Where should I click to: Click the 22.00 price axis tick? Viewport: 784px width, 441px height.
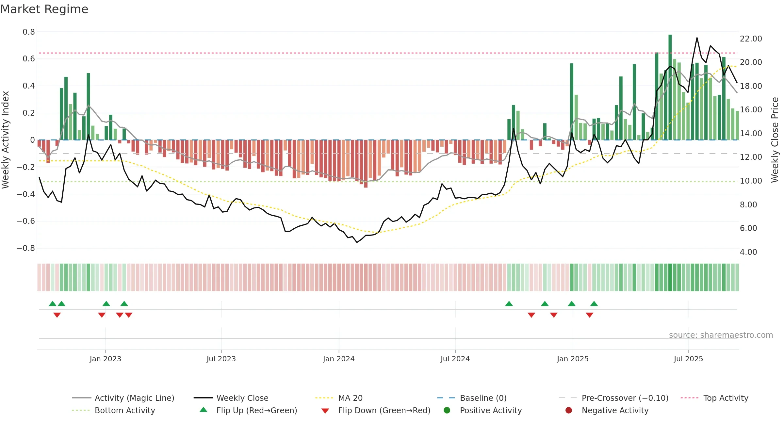(x=751, y=39)
